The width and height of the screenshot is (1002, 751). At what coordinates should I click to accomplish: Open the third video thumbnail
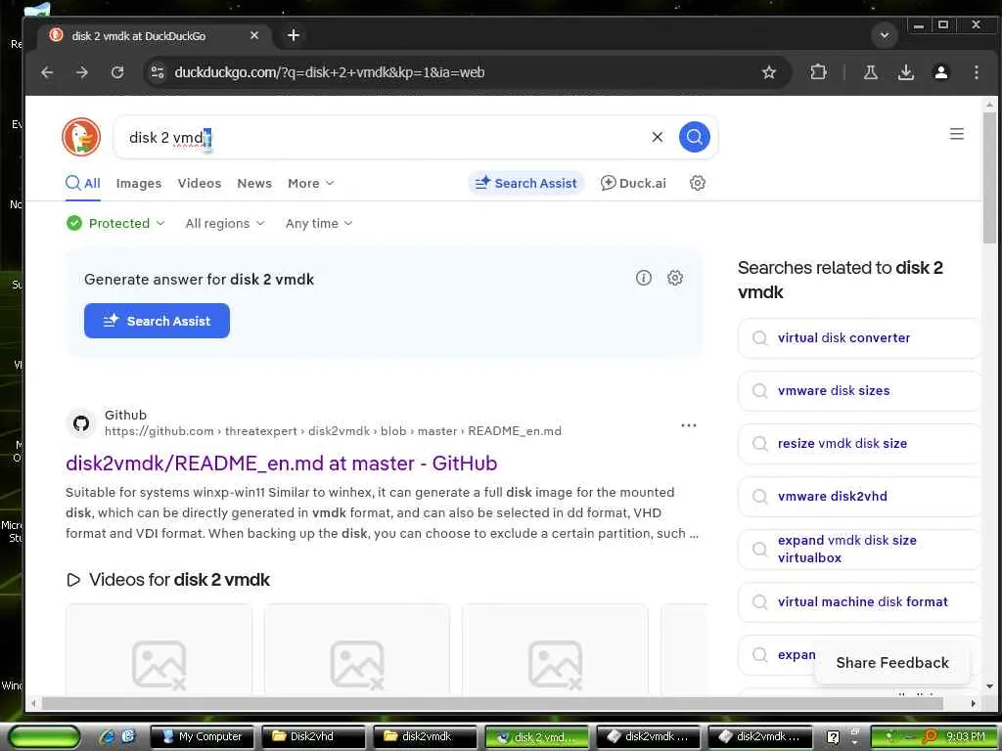[x=556, y=650]
